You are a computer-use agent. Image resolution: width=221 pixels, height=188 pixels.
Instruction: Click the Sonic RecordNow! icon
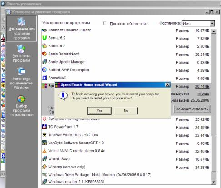click(45, 54)
